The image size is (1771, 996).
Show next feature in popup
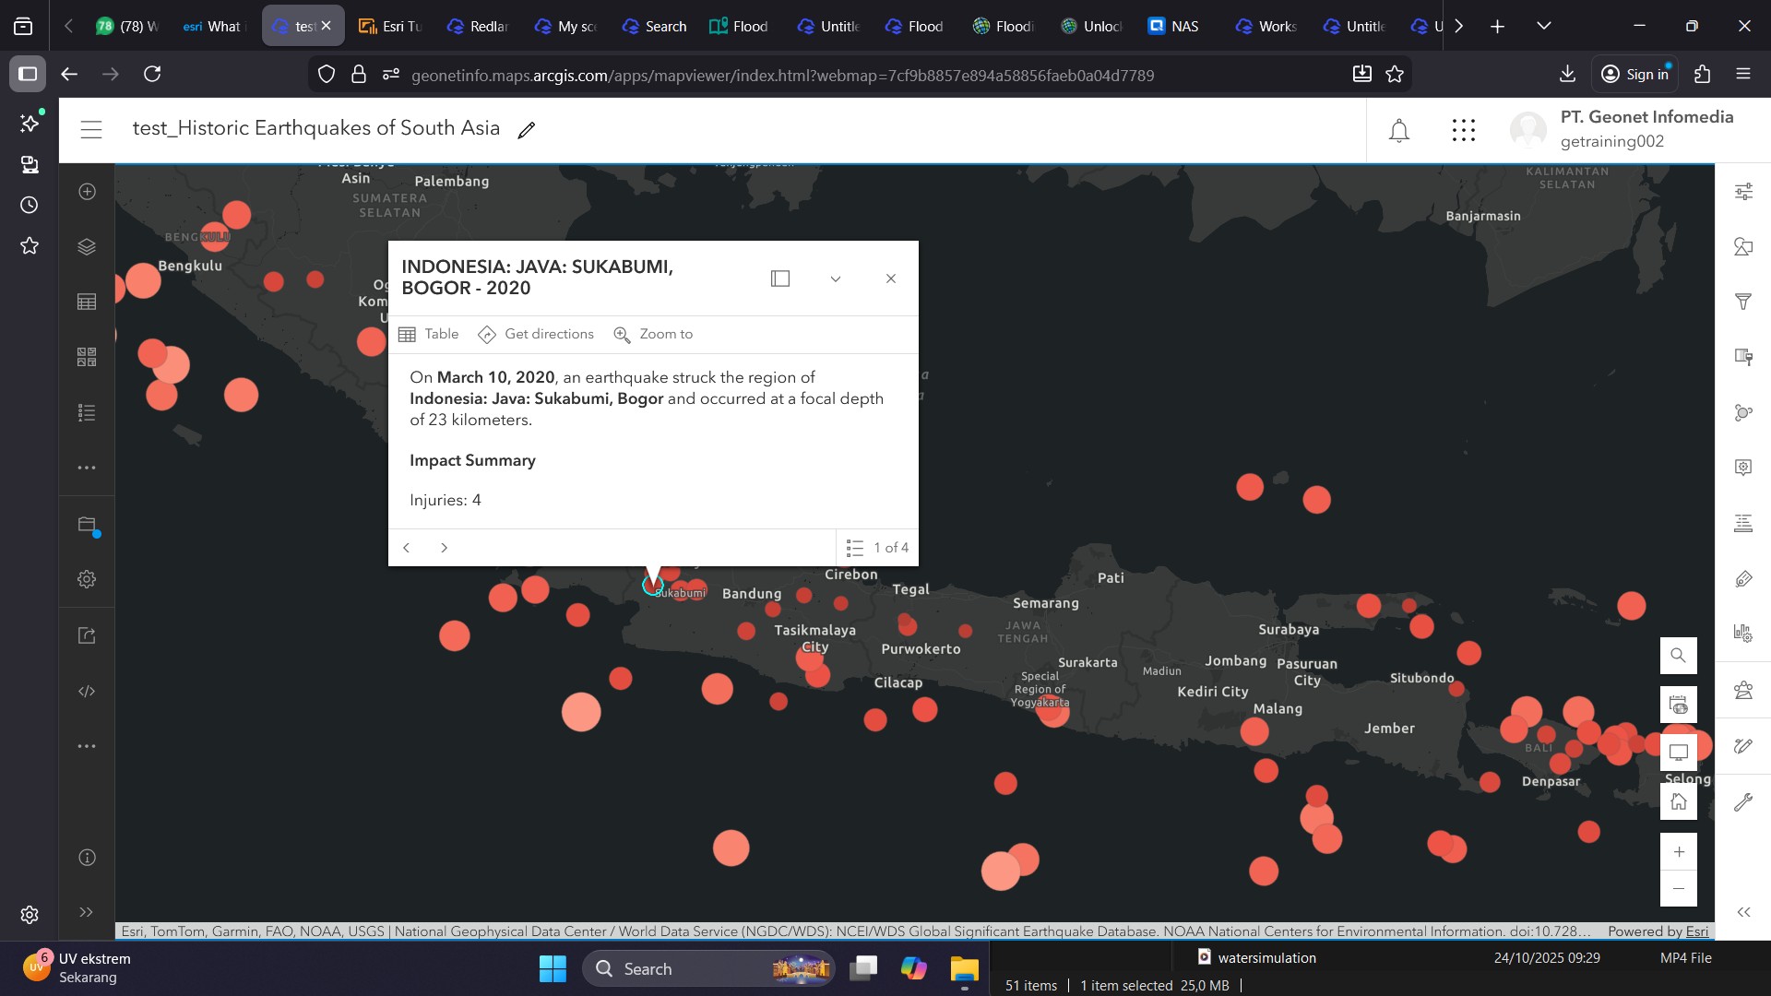(x=444, y=548)
